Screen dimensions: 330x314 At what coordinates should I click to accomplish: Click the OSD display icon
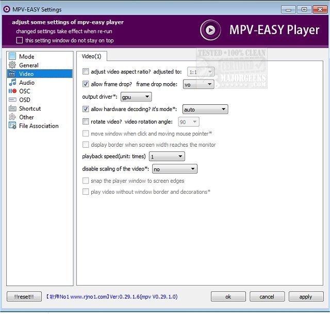12,100
